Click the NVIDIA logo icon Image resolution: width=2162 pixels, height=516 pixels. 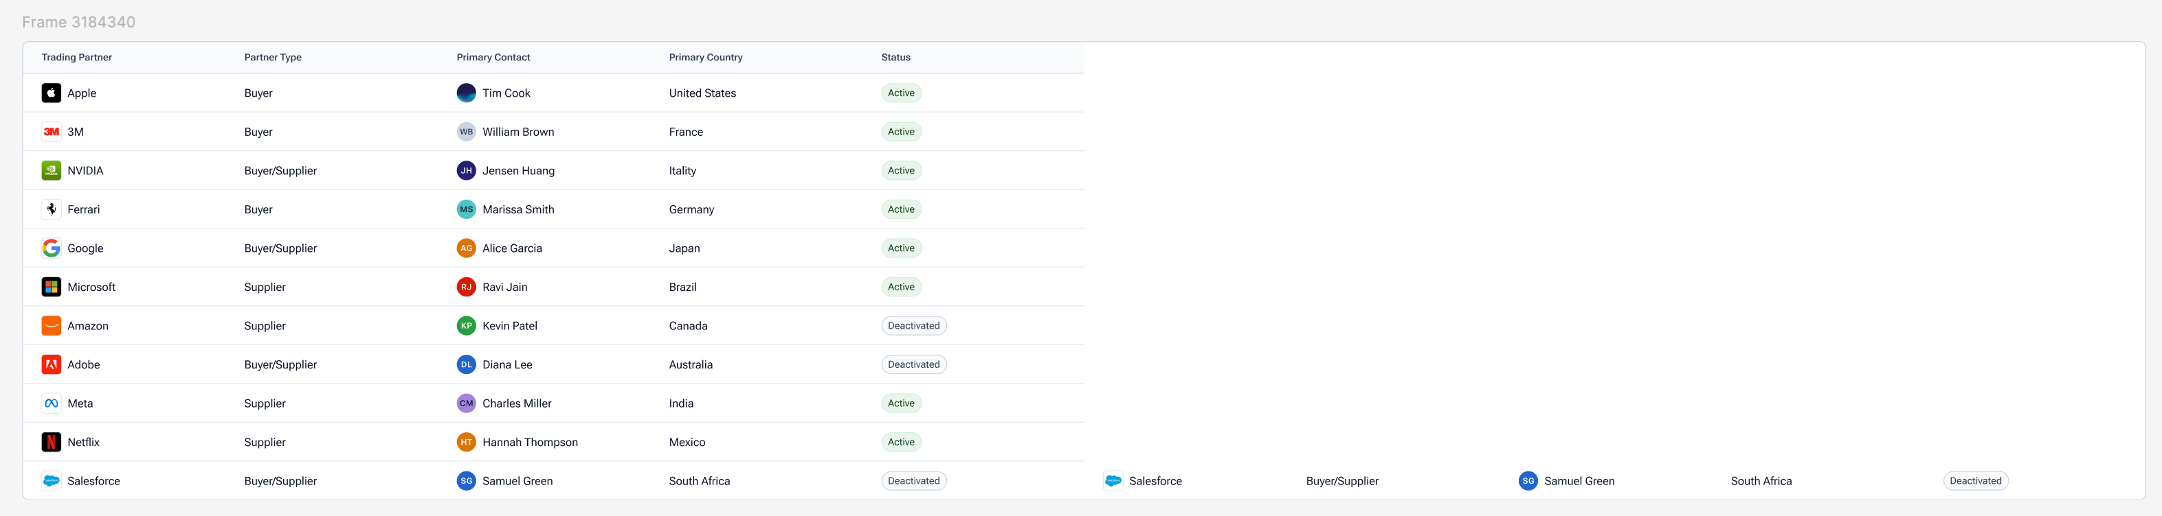(x=51, y=171)
